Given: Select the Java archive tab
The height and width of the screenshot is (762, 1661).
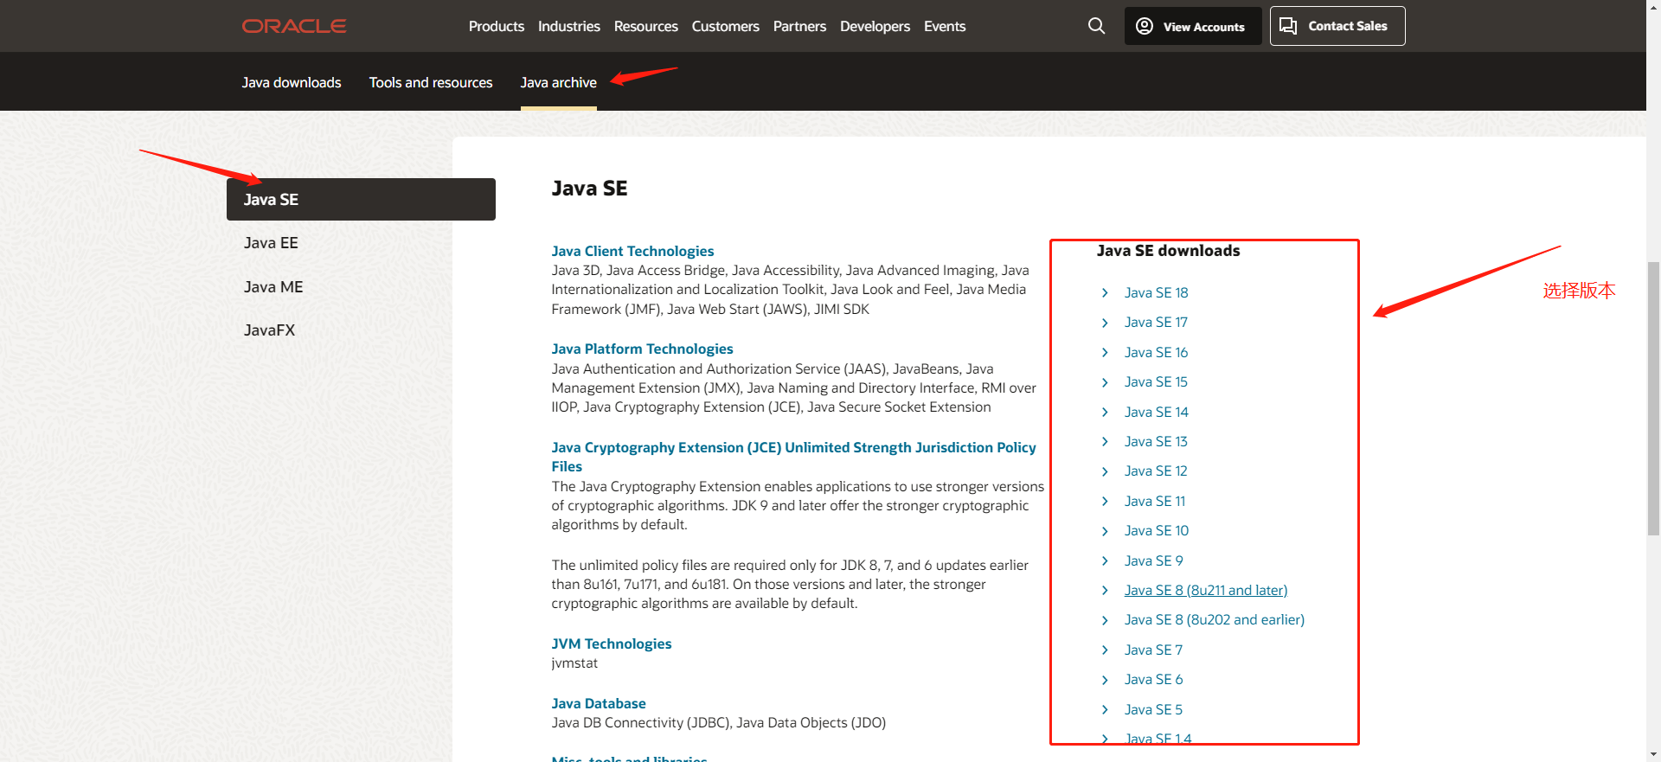Looking at the screenshot, I should [x=559, y=82].
